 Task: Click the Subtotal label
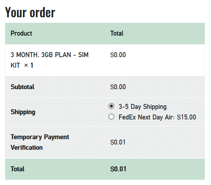23,87
